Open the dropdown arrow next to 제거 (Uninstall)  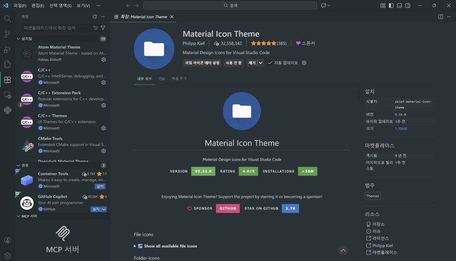click(x=261, y=63)
